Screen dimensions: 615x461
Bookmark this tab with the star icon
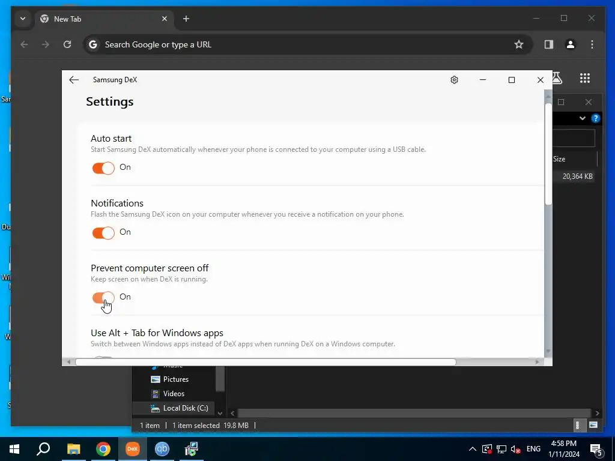click(x=519, y=44)
